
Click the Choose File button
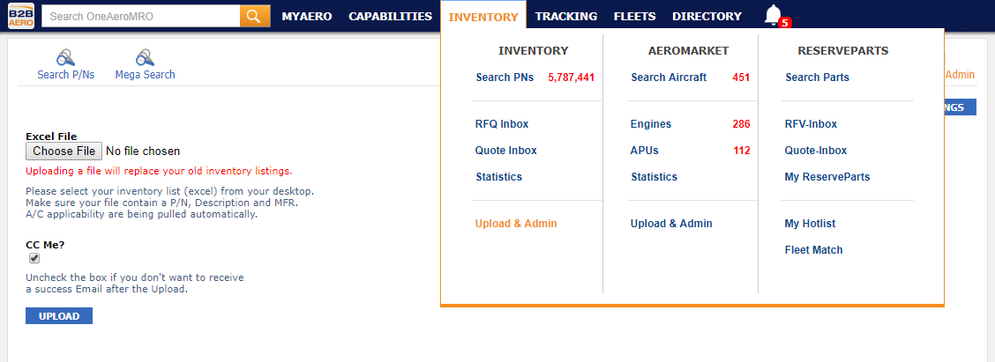tap(64, 151)
